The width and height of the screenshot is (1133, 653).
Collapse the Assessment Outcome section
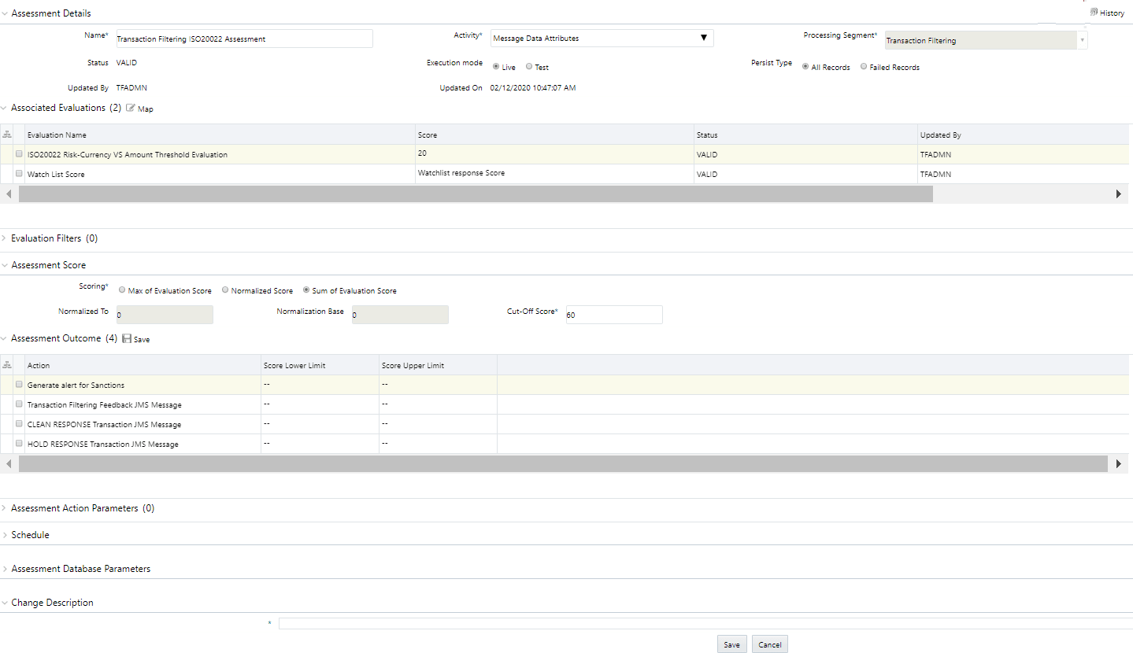(x=5, y=338)
